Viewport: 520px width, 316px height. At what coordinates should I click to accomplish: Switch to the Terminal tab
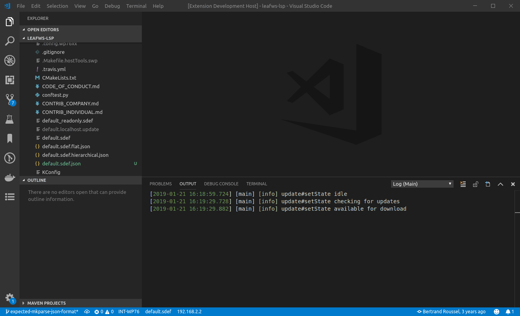tap(257, 184)
